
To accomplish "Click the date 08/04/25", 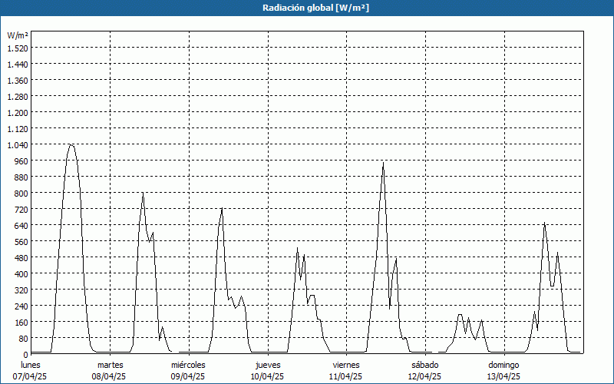I will [x=109, y=376].
